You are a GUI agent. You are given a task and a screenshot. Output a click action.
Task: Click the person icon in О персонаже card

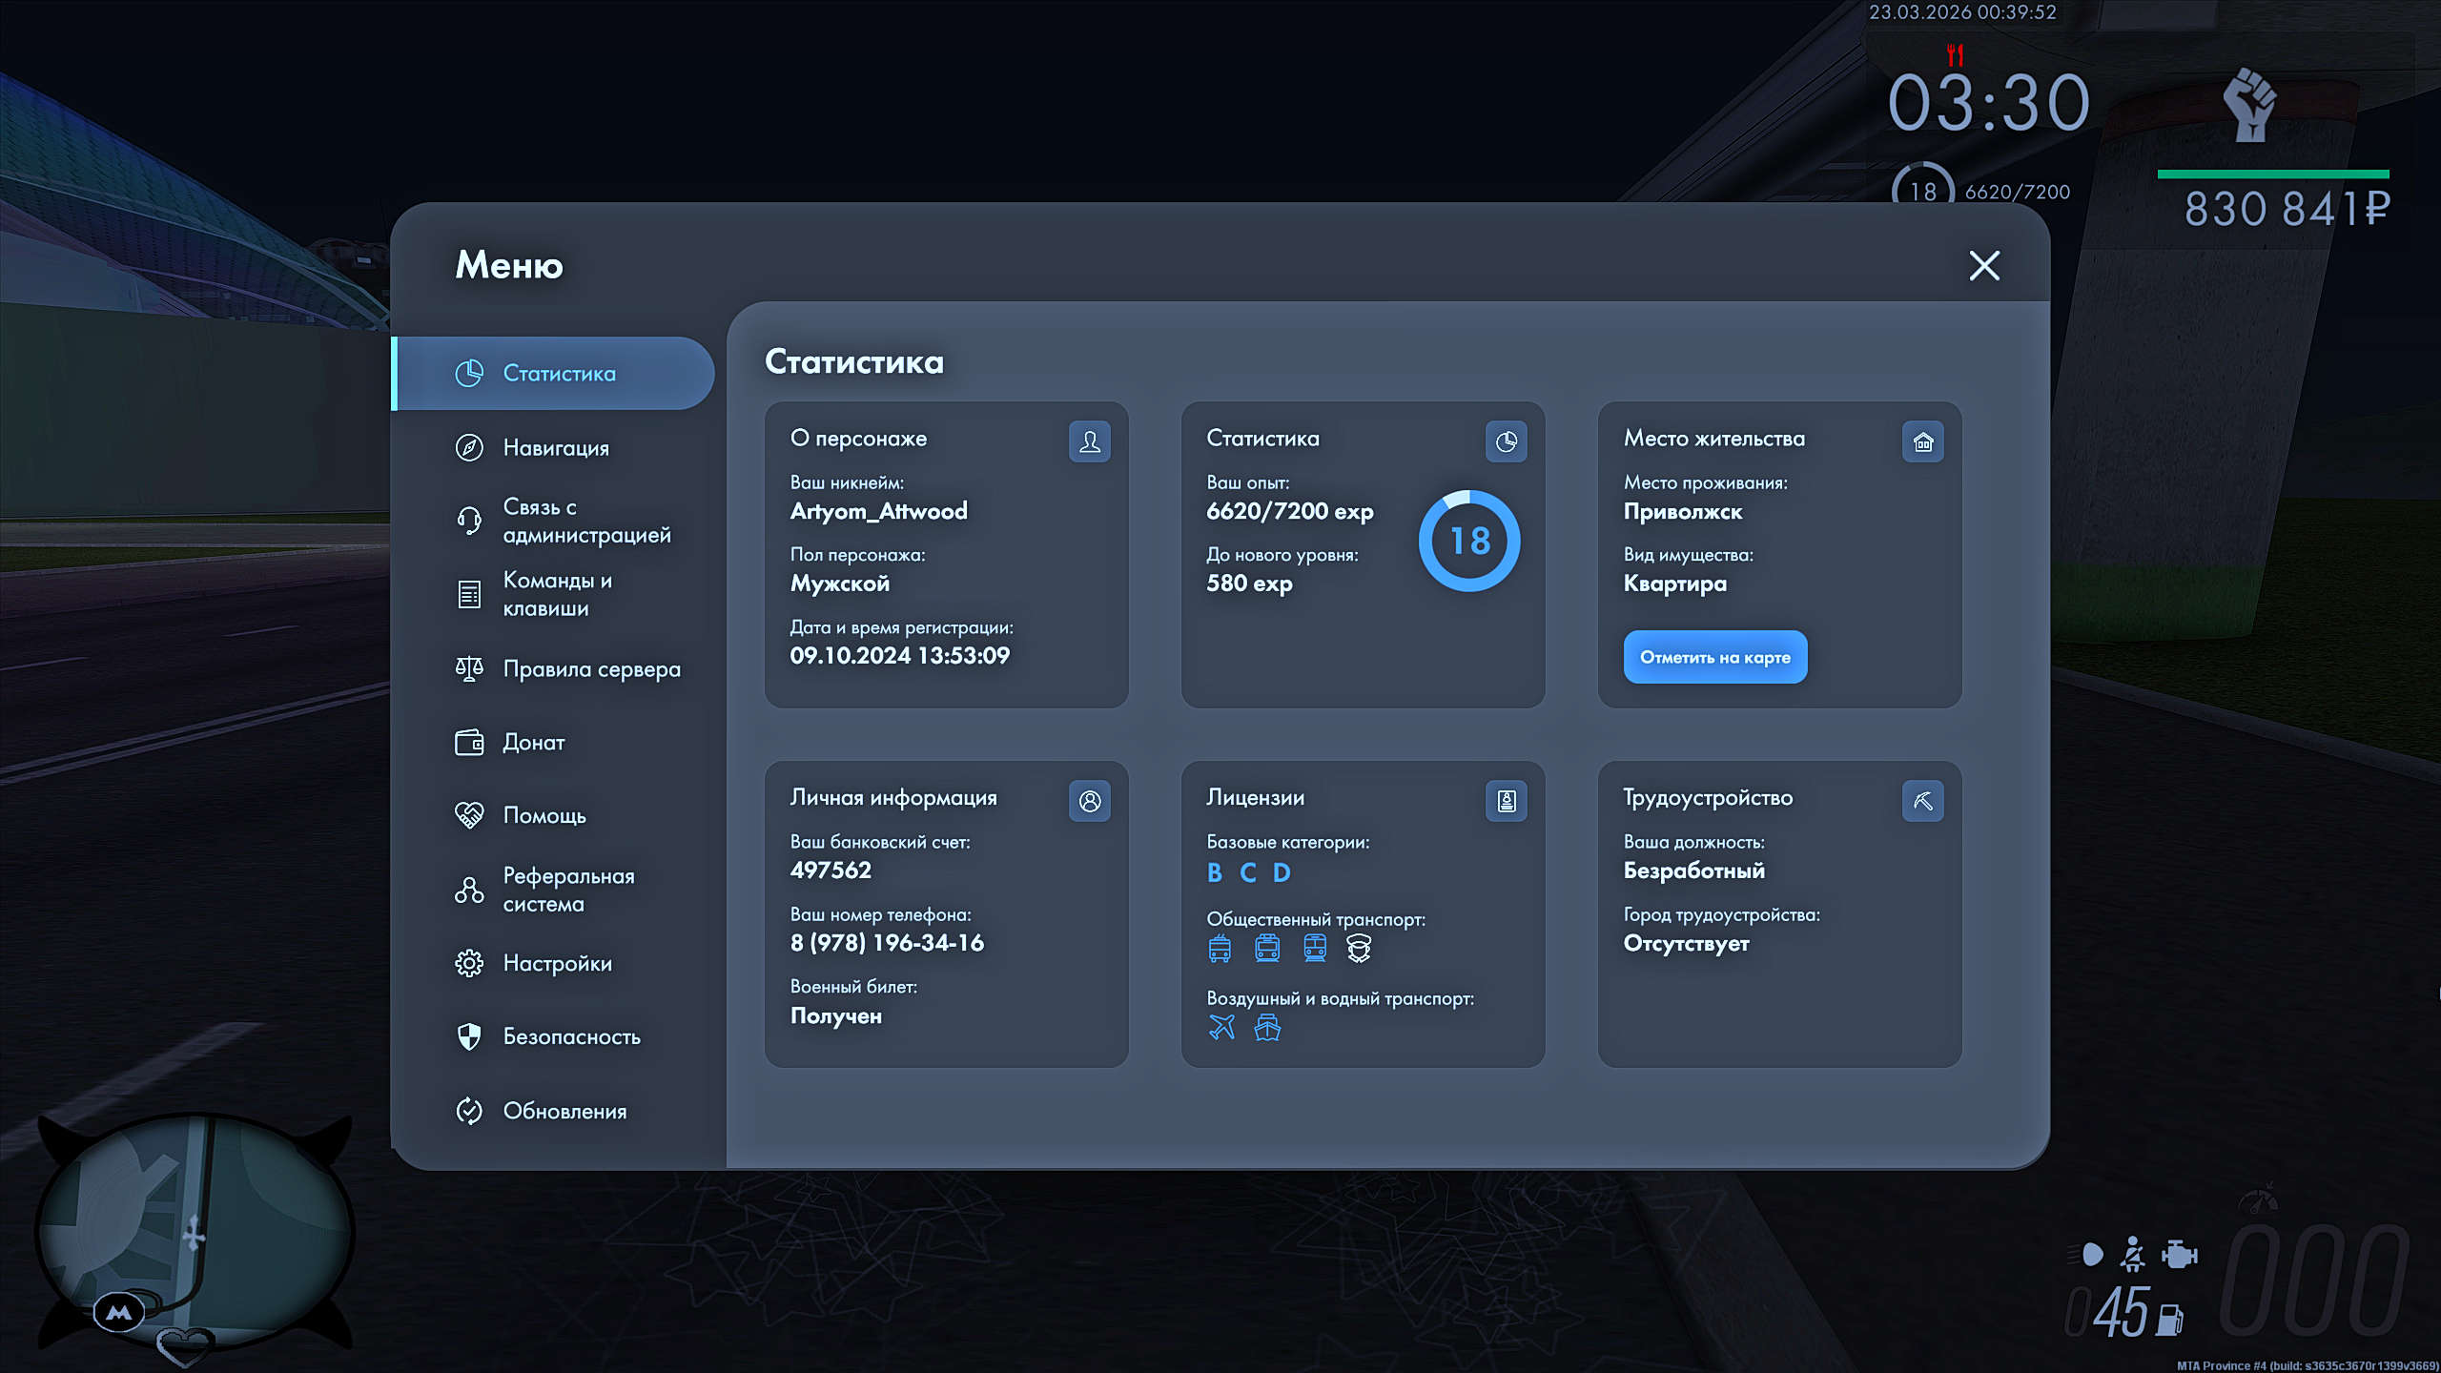(1089, 441)
